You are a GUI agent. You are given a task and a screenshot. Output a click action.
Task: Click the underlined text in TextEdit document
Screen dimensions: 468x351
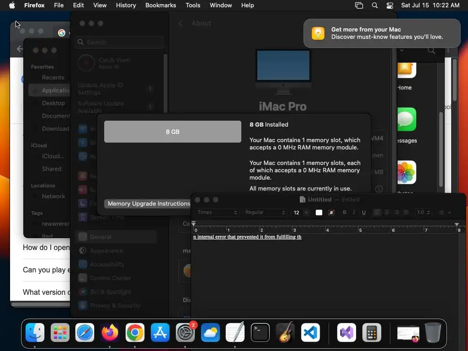pyautogui.click(x=247, y=237)
